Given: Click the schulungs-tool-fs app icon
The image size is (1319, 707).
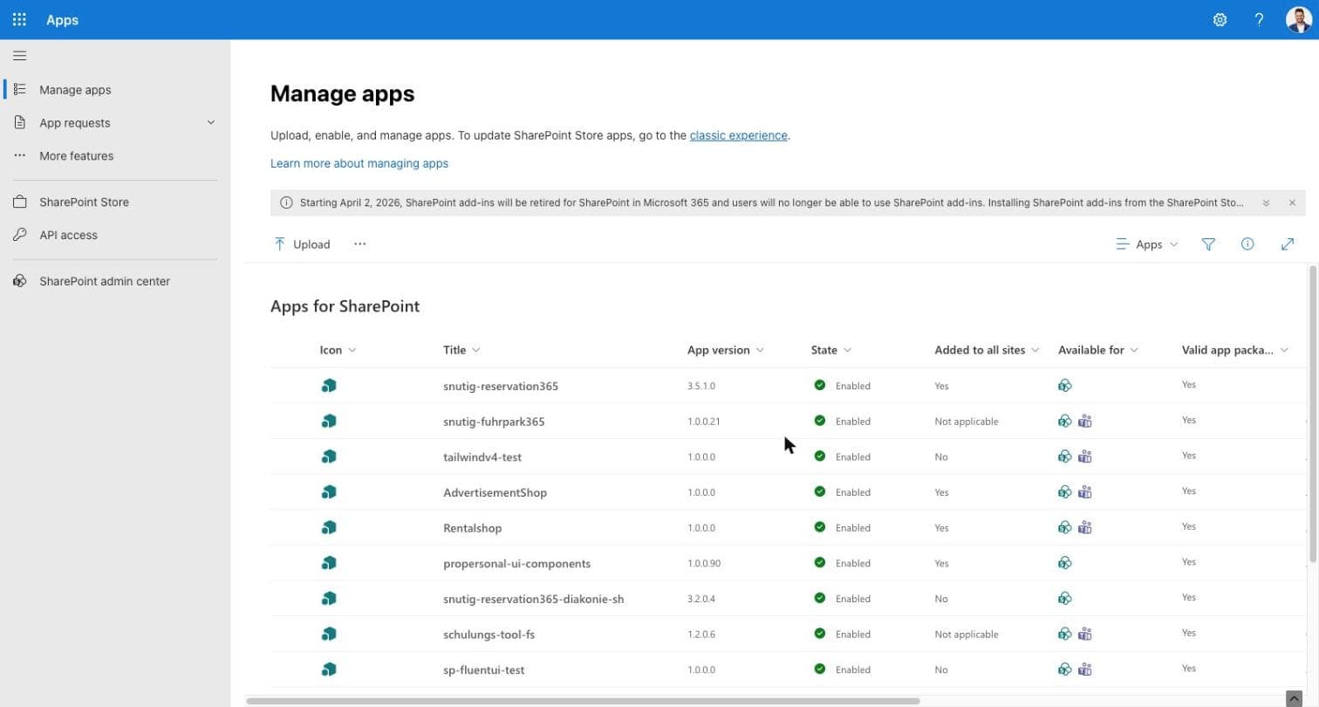Looking at the screenshot, I should coord(329,635).
